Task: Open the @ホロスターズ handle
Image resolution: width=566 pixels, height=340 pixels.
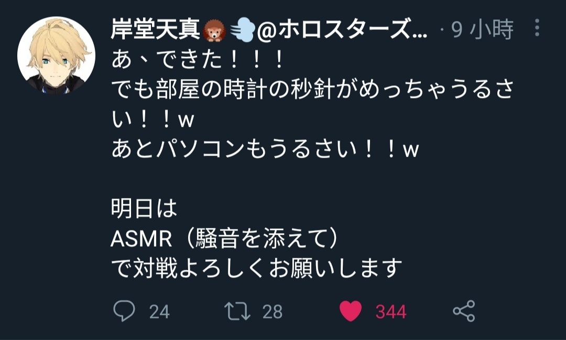Action: (342, 29)
